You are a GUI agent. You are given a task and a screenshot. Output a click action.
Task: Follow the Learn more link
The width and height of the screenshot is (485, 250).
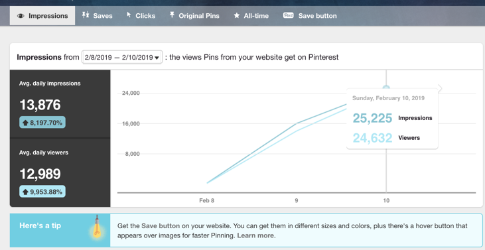click(256, 235)
